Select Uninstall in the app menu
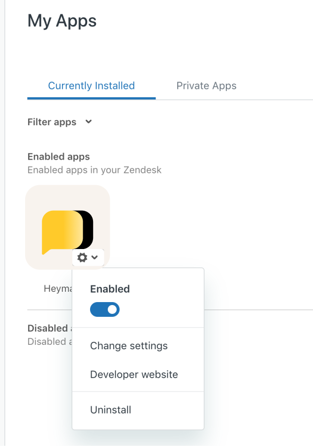 (111, 410)
